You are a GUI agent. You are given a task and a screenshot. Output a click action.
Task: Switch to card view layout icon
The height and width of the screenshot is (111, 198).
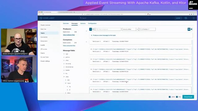coord(189,29)
